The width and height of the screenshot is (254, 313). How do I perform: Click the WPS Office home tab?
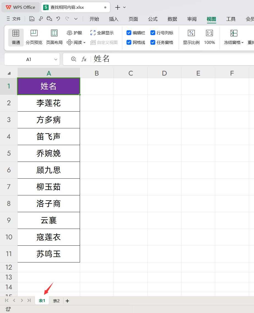[x=21, y=7]
